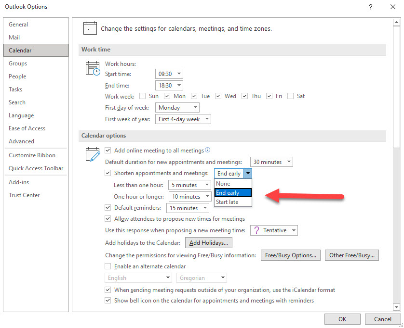Image resolution: width=404 pixels, height=328 pixels.
Task: Open the Less than one hour dropdown
Action: [x=189, y=185]
